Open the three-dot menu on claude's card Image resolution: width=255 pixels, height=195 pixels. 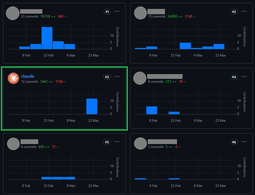coord(117,77)
